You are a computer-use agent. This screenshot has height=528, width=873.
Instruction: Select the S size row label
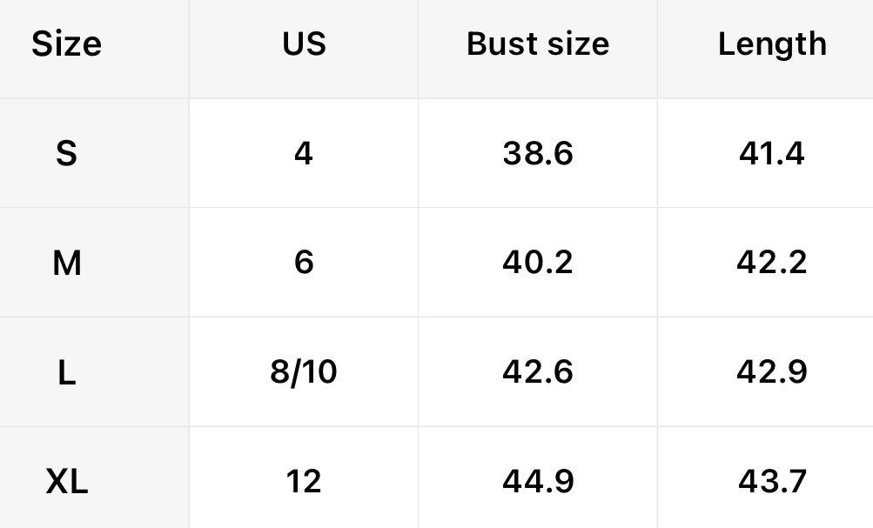point(66,153)
